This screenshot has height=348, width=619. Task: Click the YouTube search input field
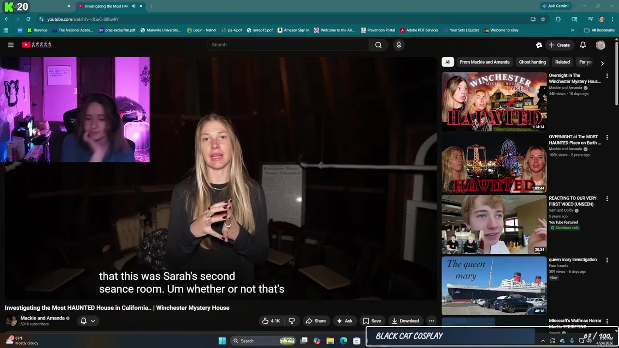pos(288,45)
